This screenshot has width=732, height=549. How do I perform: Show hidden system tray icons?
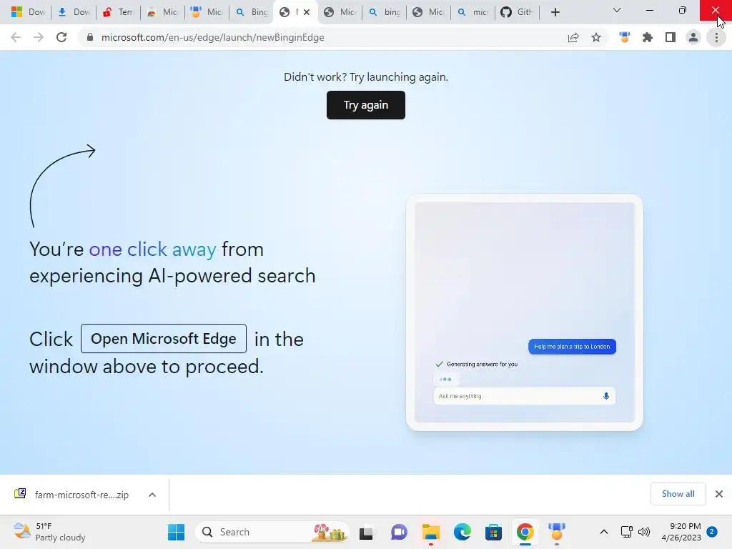tap(603, 532)
